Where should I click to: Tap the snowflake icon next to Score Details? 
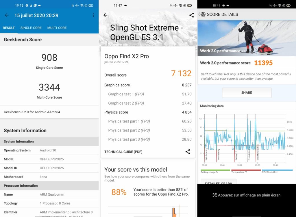point(203,14)
